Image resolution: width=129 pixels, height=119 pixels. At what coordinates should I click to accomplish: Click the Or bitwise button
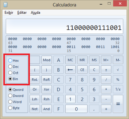(35, 89)
